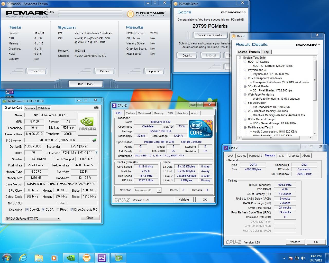Click OK in CPU-Z CPU window
The image size is (329, 263).
pos(205,200)
